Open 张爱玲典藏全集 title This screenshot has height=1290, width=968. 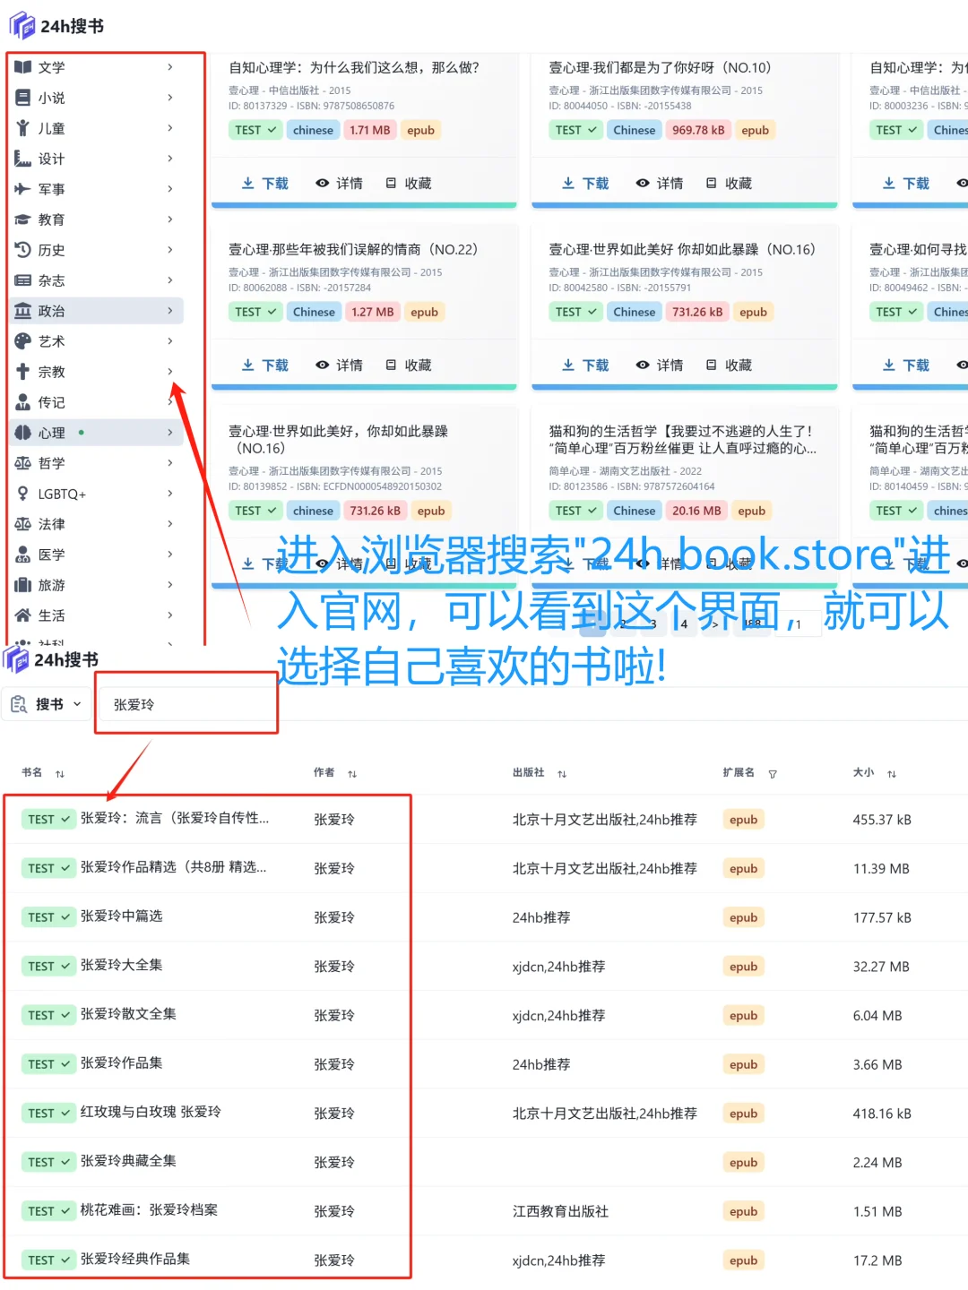pos(128,1161)
